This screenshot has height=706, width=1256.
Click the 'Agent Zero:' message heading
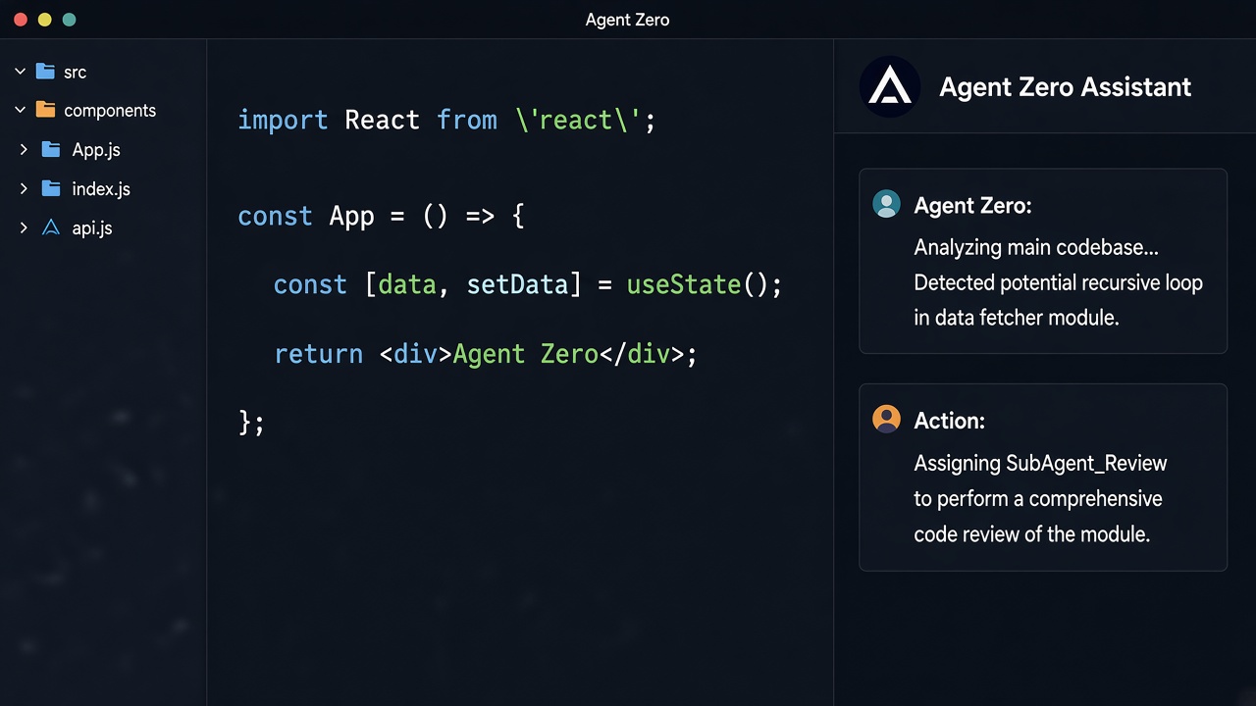(972, 205)
